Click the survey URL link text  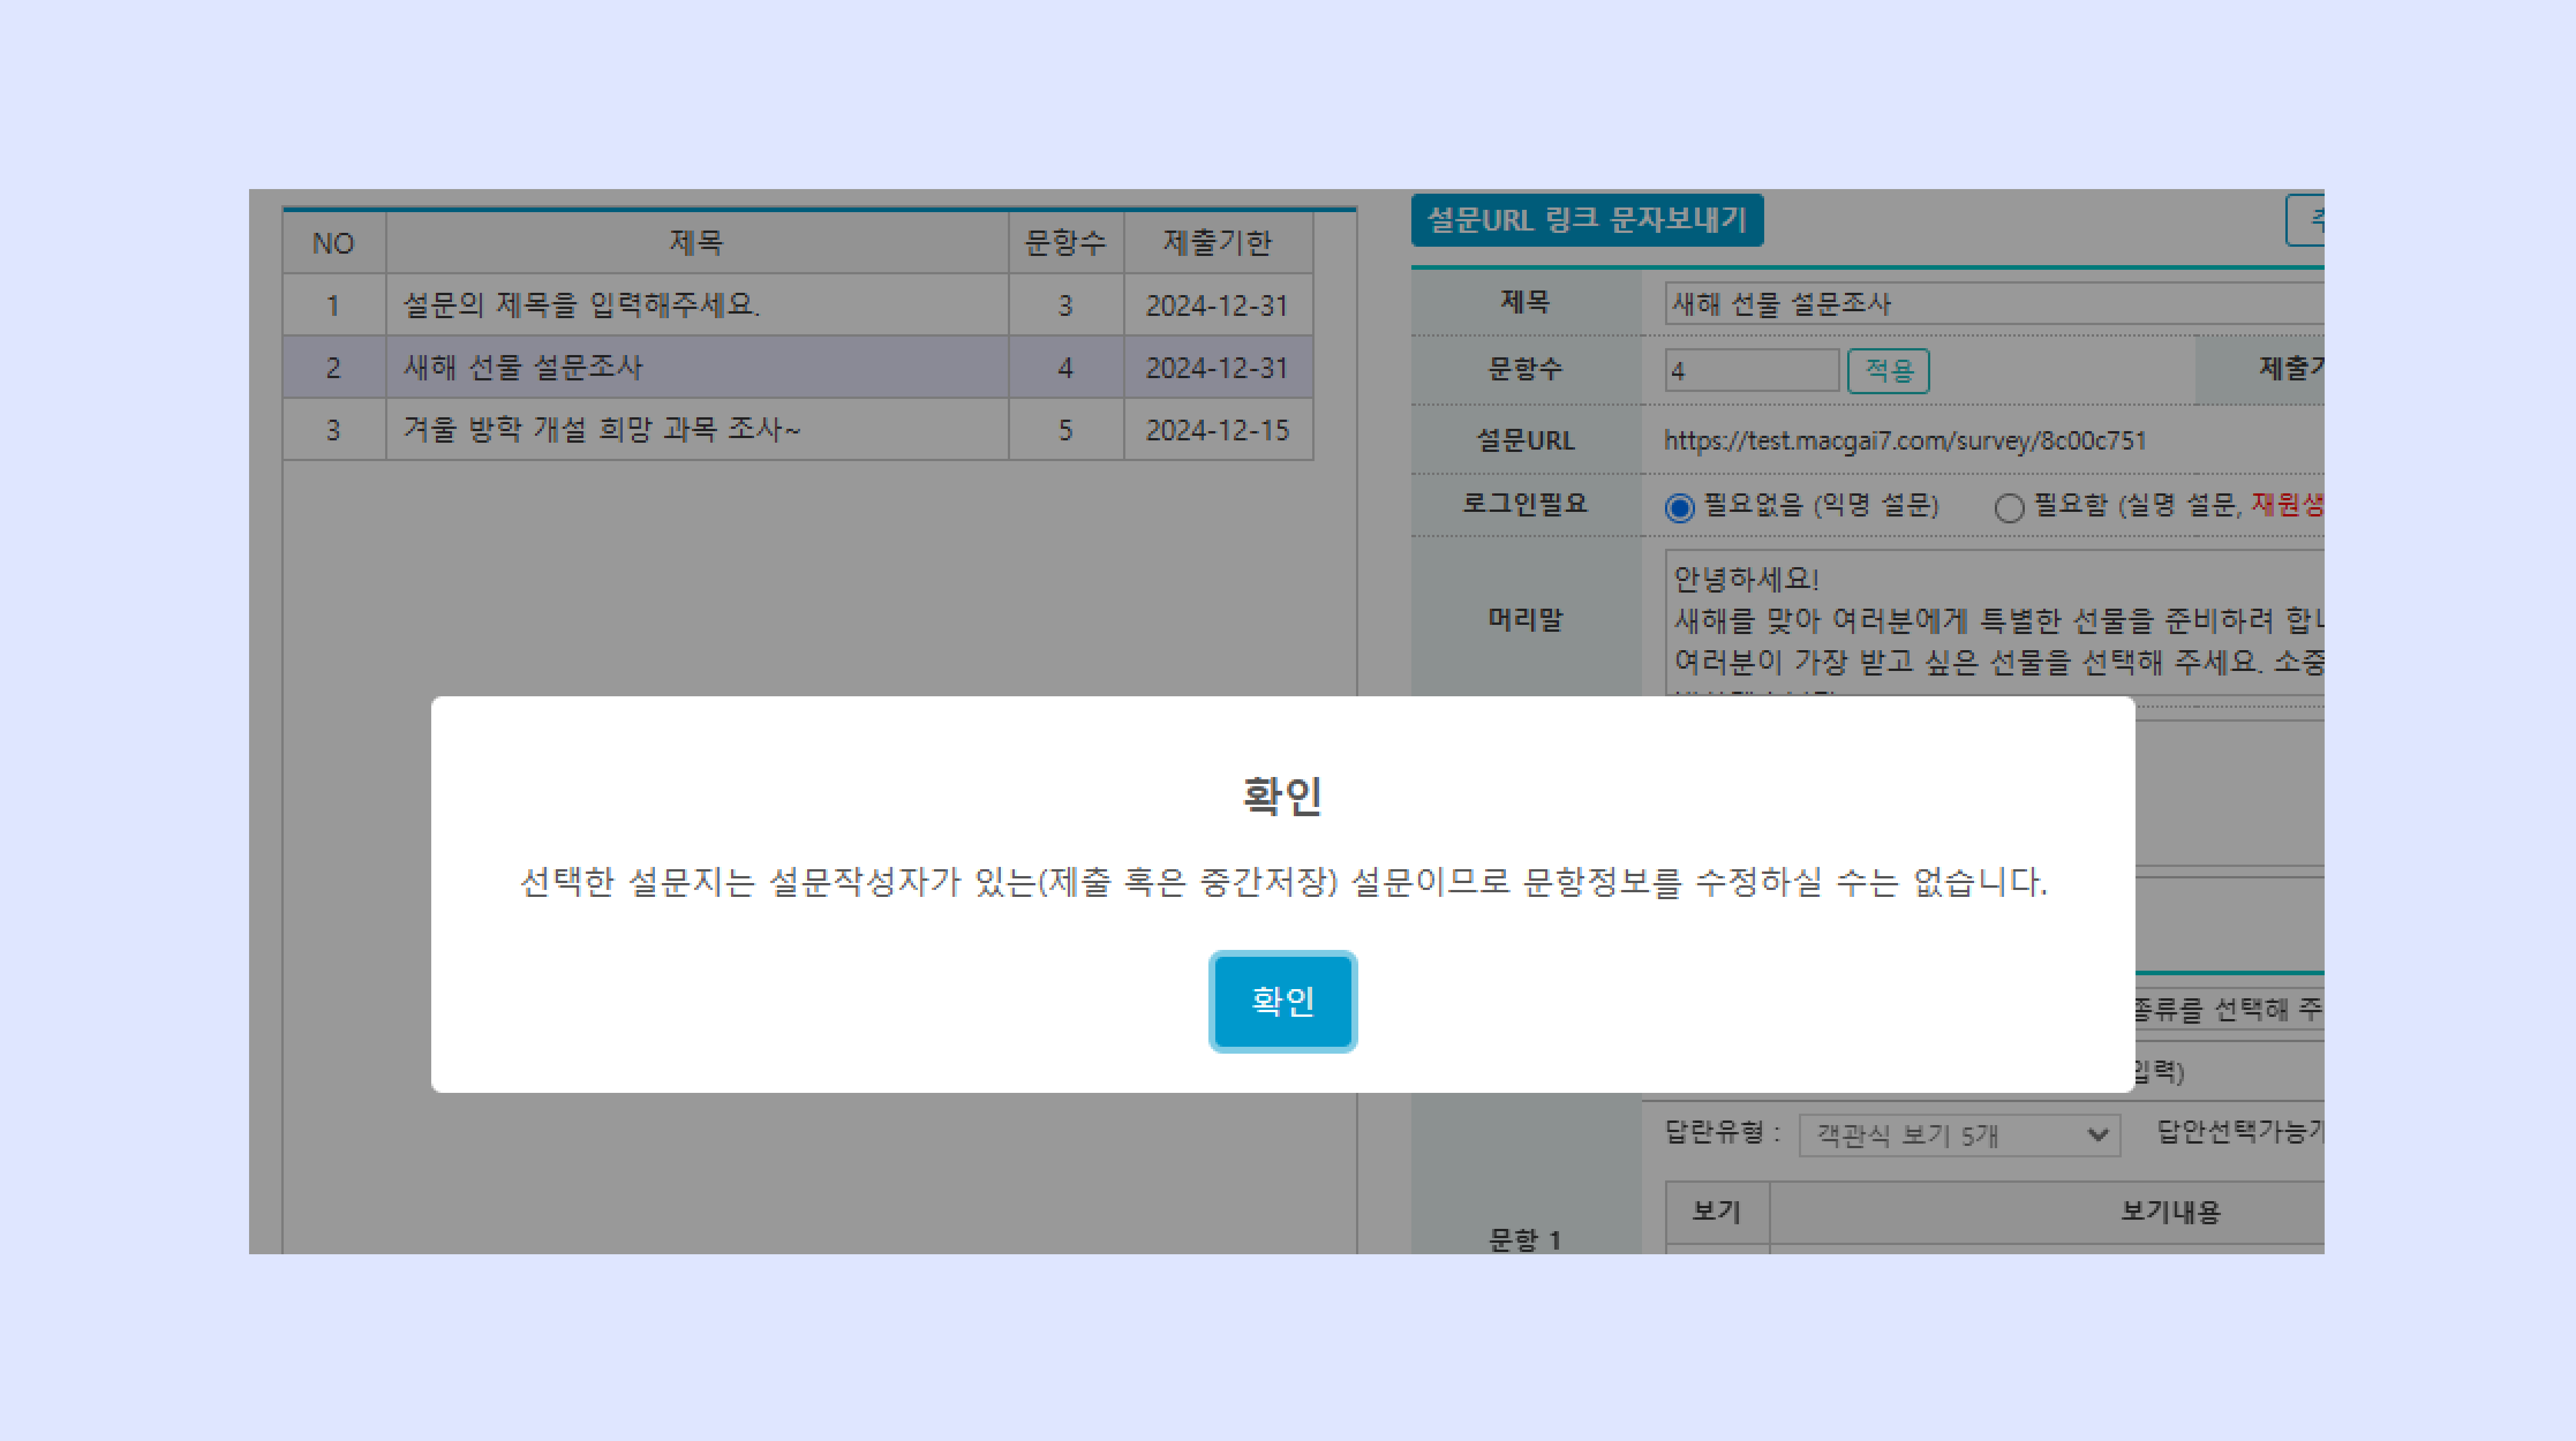tap(1904, 441)
